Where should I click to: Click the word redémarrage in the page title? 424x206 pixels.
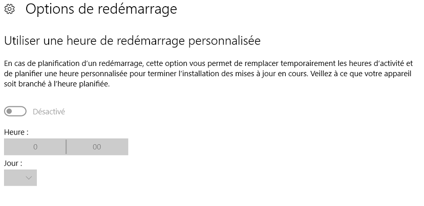[137, 10]
